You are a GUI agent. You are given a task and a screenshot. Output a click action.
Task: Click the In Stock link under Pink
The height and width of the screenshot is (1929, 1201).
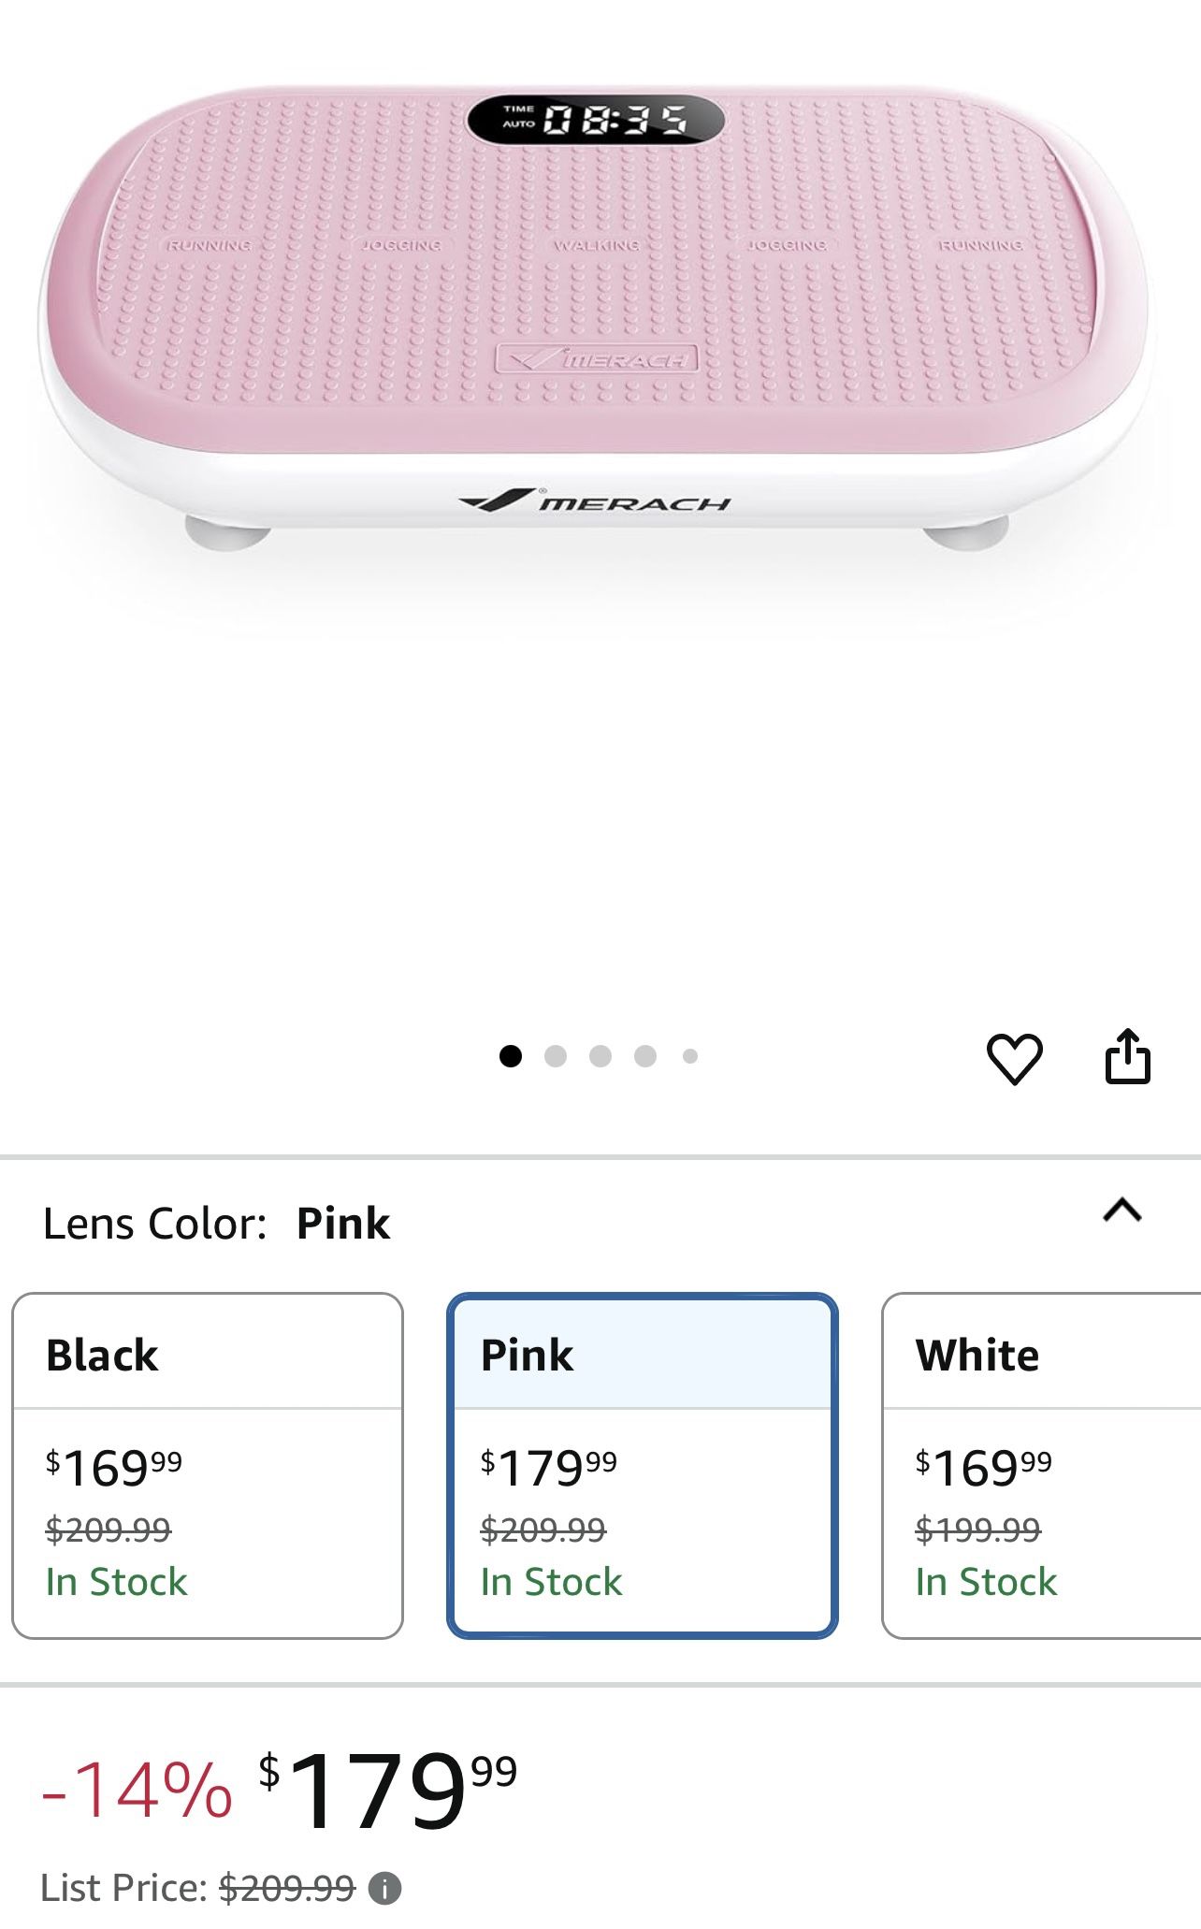(550, 1581)
